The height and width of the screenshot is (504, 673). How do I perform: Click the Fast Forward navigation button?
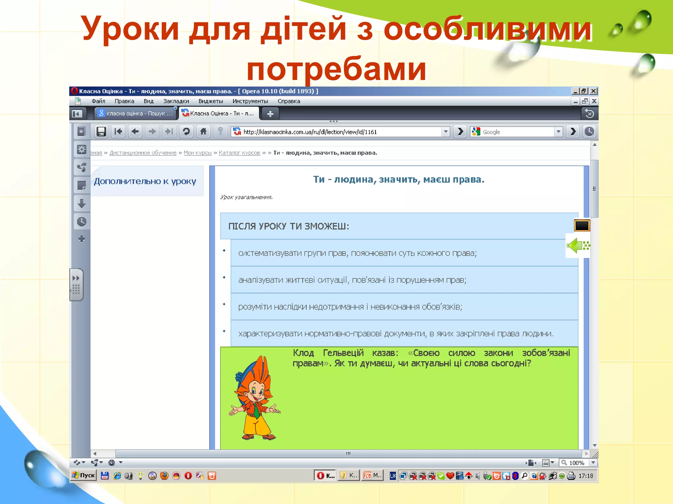click(169, 132)
